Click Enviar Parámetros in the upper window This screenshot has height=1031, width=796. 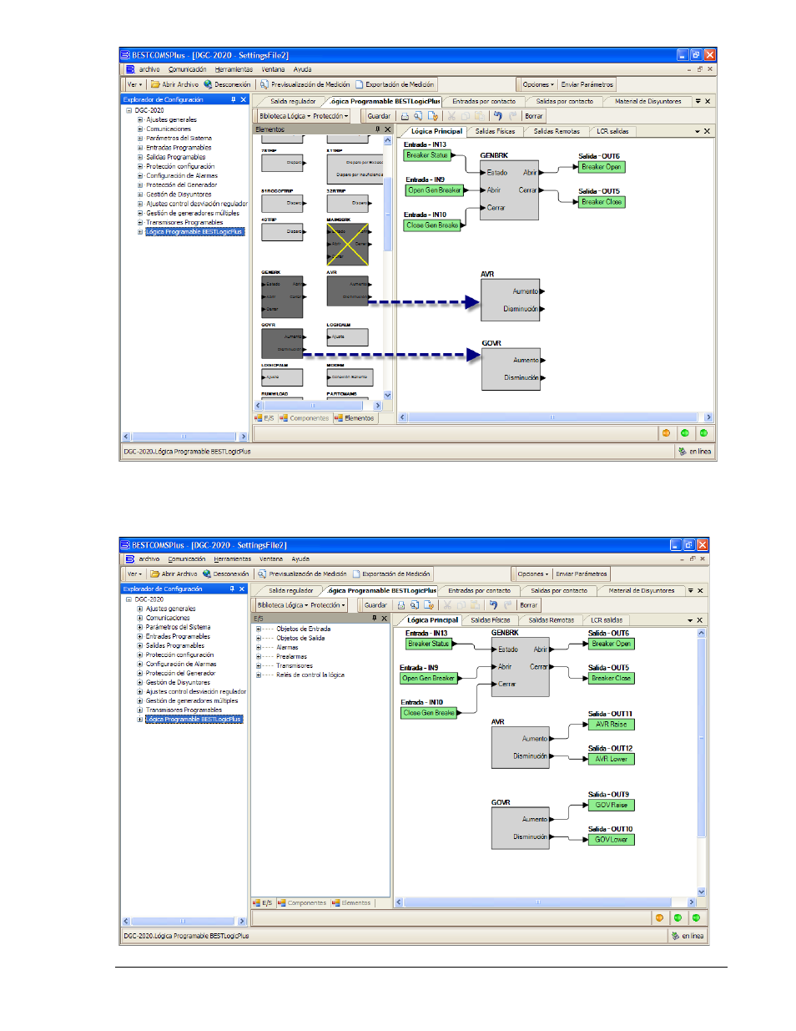coord(587,84)
